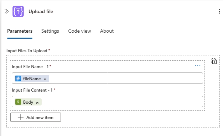This screenshot has height=136, width=223.
Task: Click the blue icon on the fileName token
Action: coord(18,78)
